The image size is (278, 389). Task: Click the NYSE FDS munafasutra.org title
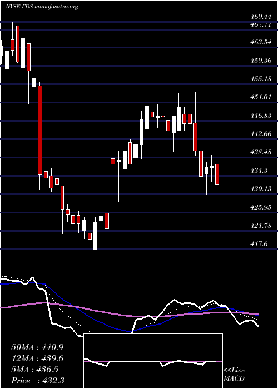point(42,7)
